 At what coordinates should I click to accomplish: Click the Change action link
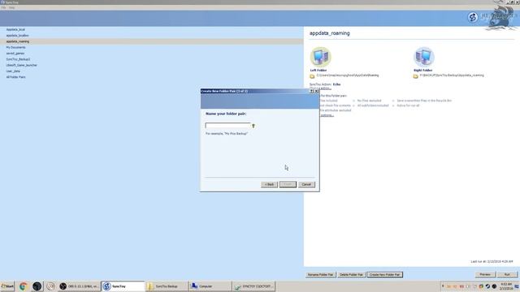320,88
